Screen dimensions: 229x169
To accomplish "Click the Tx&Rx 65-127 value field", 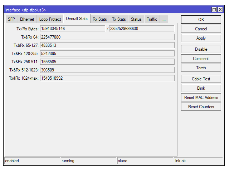I will [107, 45].
